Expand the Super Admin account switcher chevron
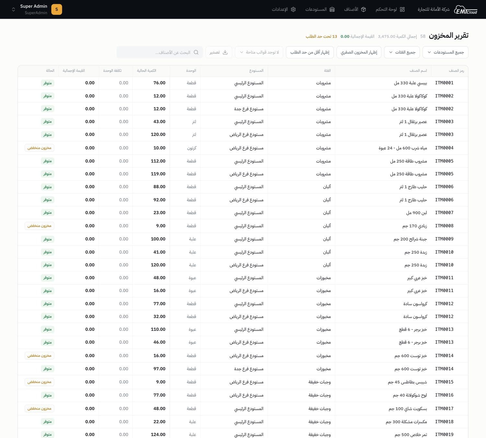 13,9
